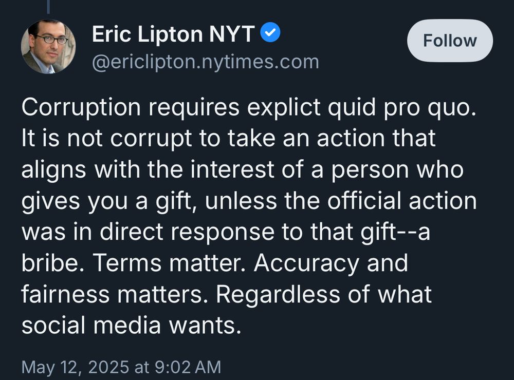This screenshot has width=514, height=380.
Task: Click the rounded Follow pill control
Action: 449,40
